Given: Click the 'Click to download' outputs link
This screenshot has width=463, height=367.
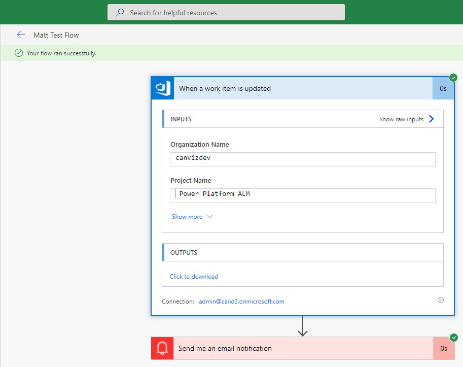Looking at the screenshot, I should point(194,277).
